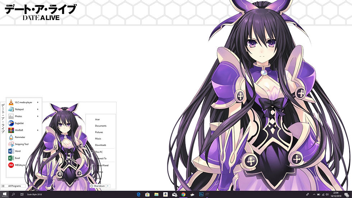The height and width of the screenshot is (198, 352).
Task: Click the Windows Start button
Action: click(x=4, y=194)
